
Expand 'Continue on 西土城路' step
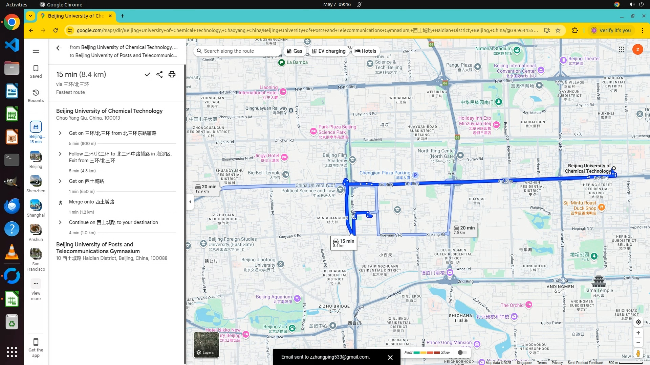(60, 222)
